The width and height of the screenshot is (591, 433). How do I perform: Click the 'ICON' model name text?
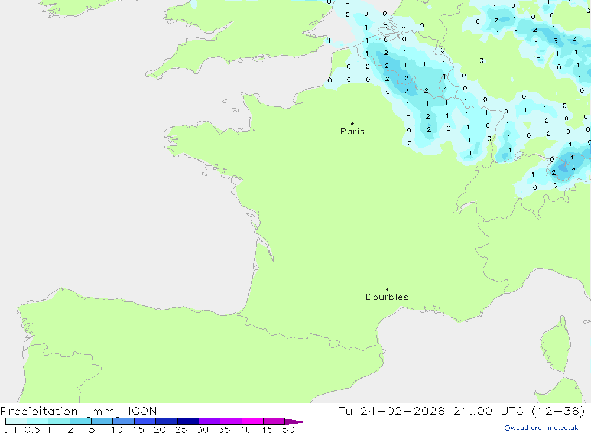142,411
